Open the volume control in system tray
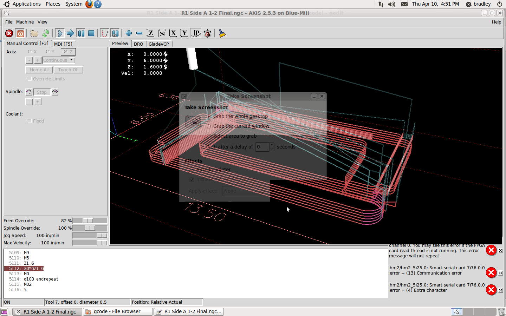The height and width of the screenshot is (316, 506). (391, 4)
